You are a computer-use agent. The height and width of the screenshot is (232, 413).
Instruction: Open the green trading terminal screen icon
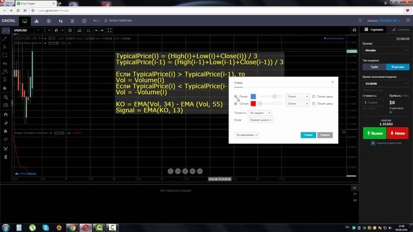[x=25, y=21]
